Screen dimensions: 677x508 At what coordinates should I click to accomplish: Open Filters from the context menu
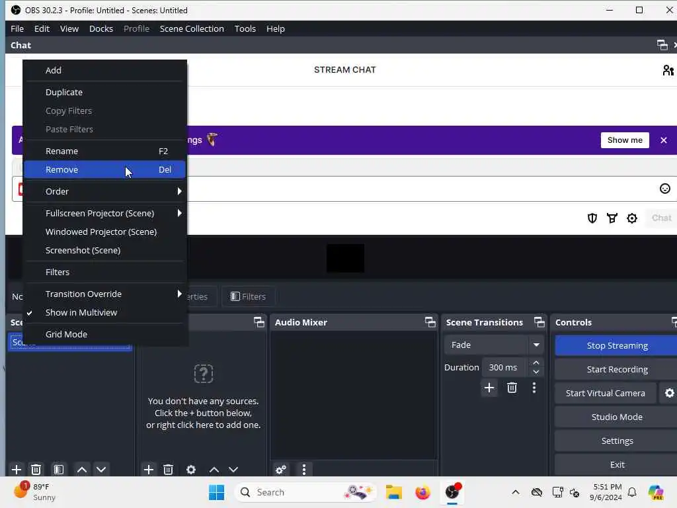pos(105,272)
